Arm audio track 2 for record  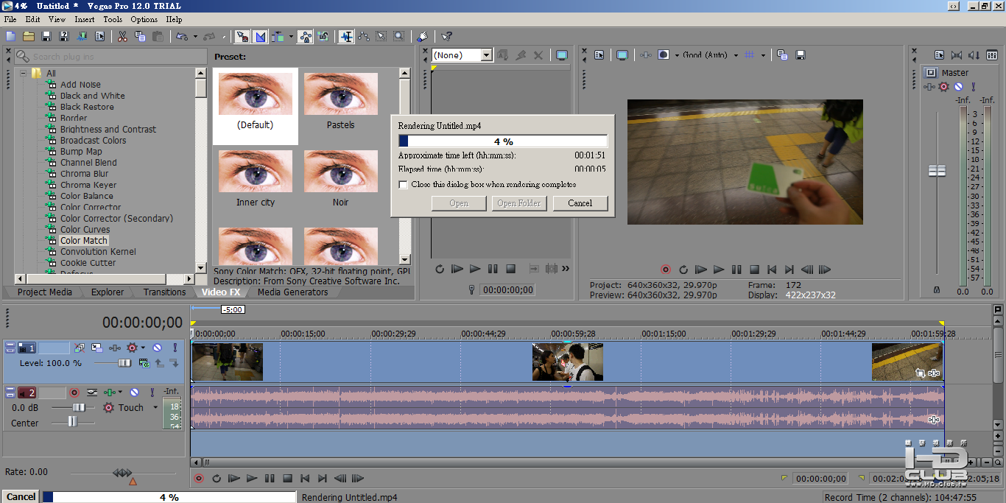coord(74,393)
